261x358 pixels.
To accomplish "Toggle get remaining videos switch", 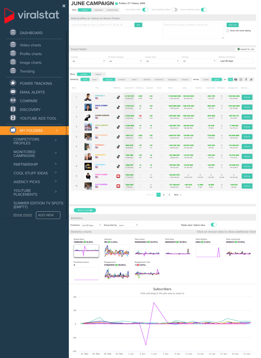I will click(x=174, y=10).
